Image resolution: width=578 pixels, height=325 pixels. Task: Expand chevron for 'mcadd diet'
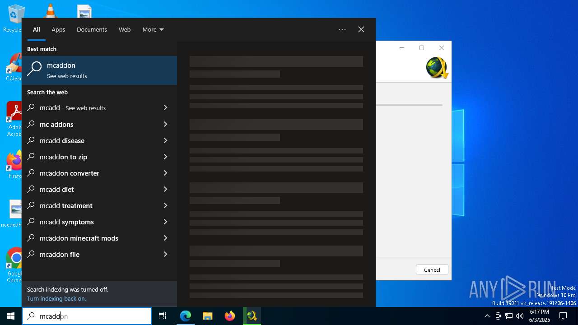coord(165,189)
